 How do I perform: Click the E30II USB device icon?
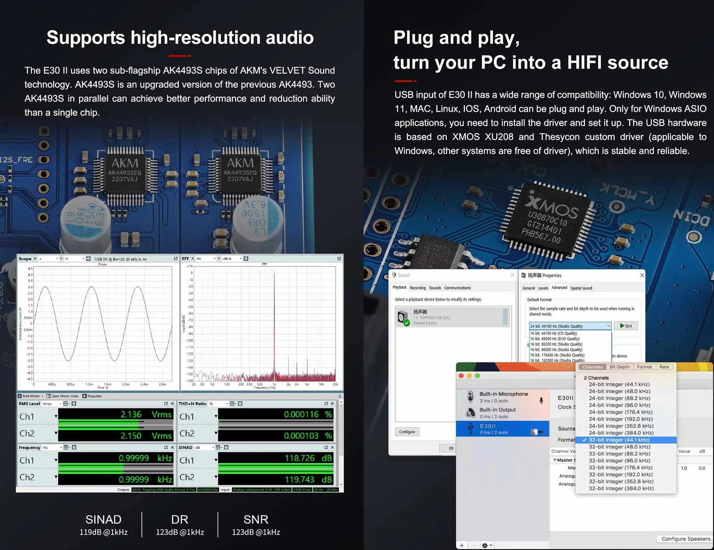click(x=470, y=428)
